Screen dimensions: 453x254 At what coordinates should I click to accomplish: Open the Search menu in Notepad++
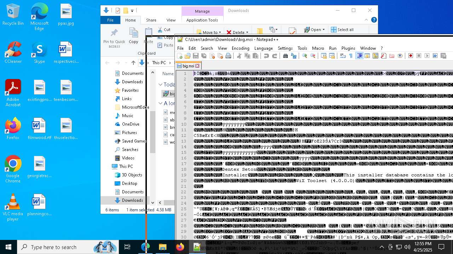point(207,48)
